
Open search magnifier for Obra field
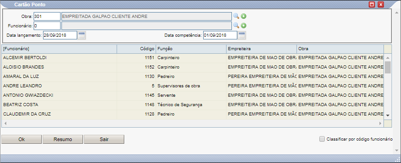click(236, 17)
